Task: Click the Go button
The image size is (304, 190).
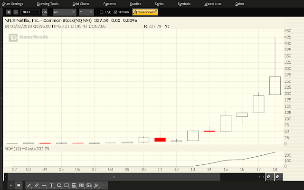Action: (44, 12)
